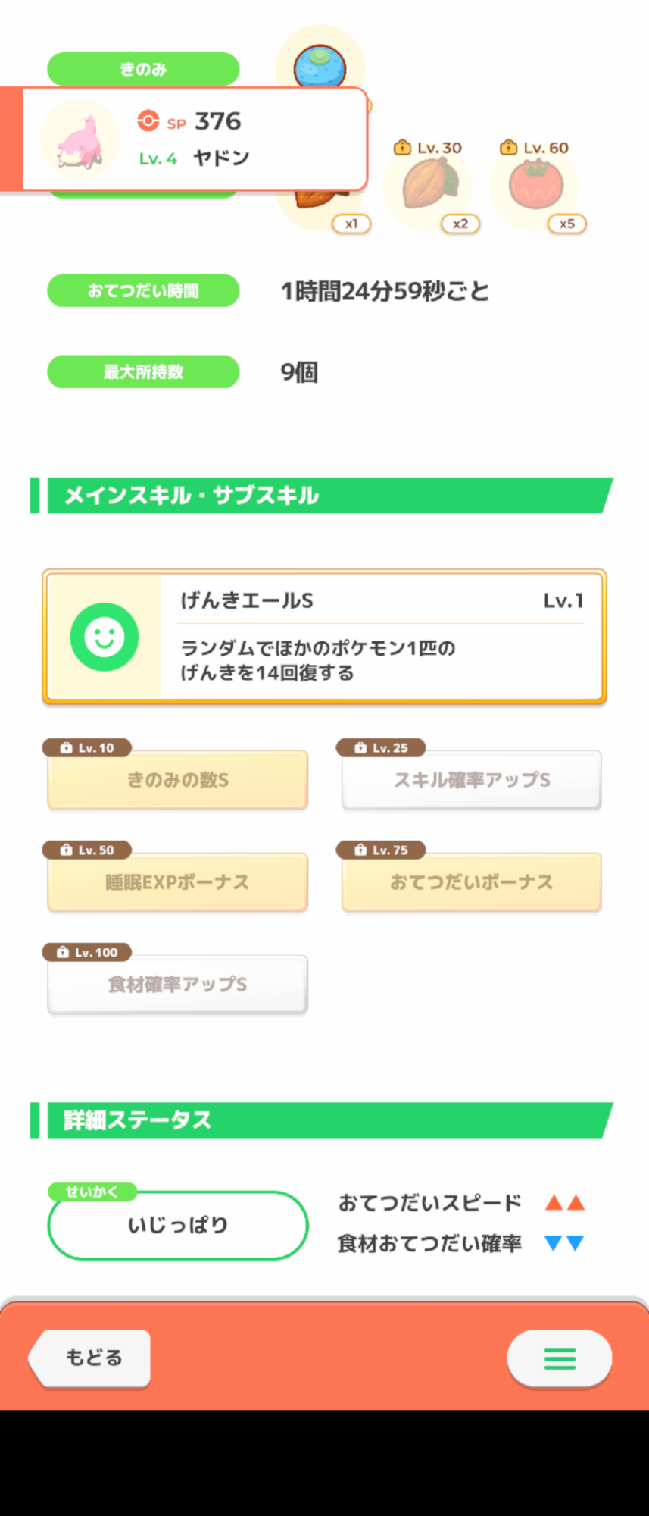
Task: Tap the Lv. 30 cacao ingredient icon
Action: click(429, 184)
